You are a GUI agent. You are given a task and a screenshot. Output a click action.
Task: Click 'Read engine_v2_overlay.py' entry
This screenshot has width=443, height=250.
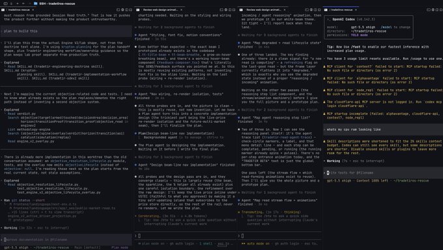point(31,141)
